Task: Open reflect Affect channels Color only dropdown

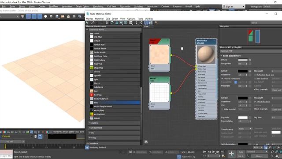Action: (x=277, y=90)
